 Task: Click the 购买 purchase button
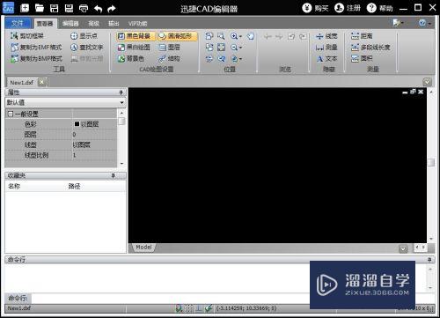(x=315, y=8)
